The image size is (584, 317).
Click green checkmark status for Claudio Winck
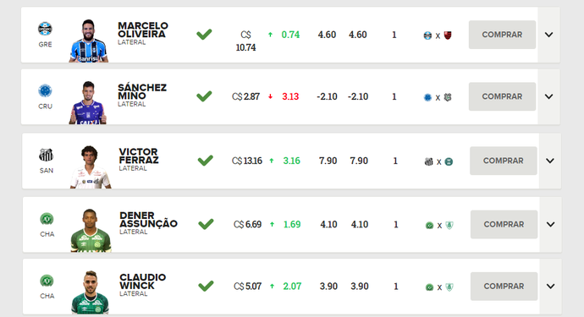point(206,286)
